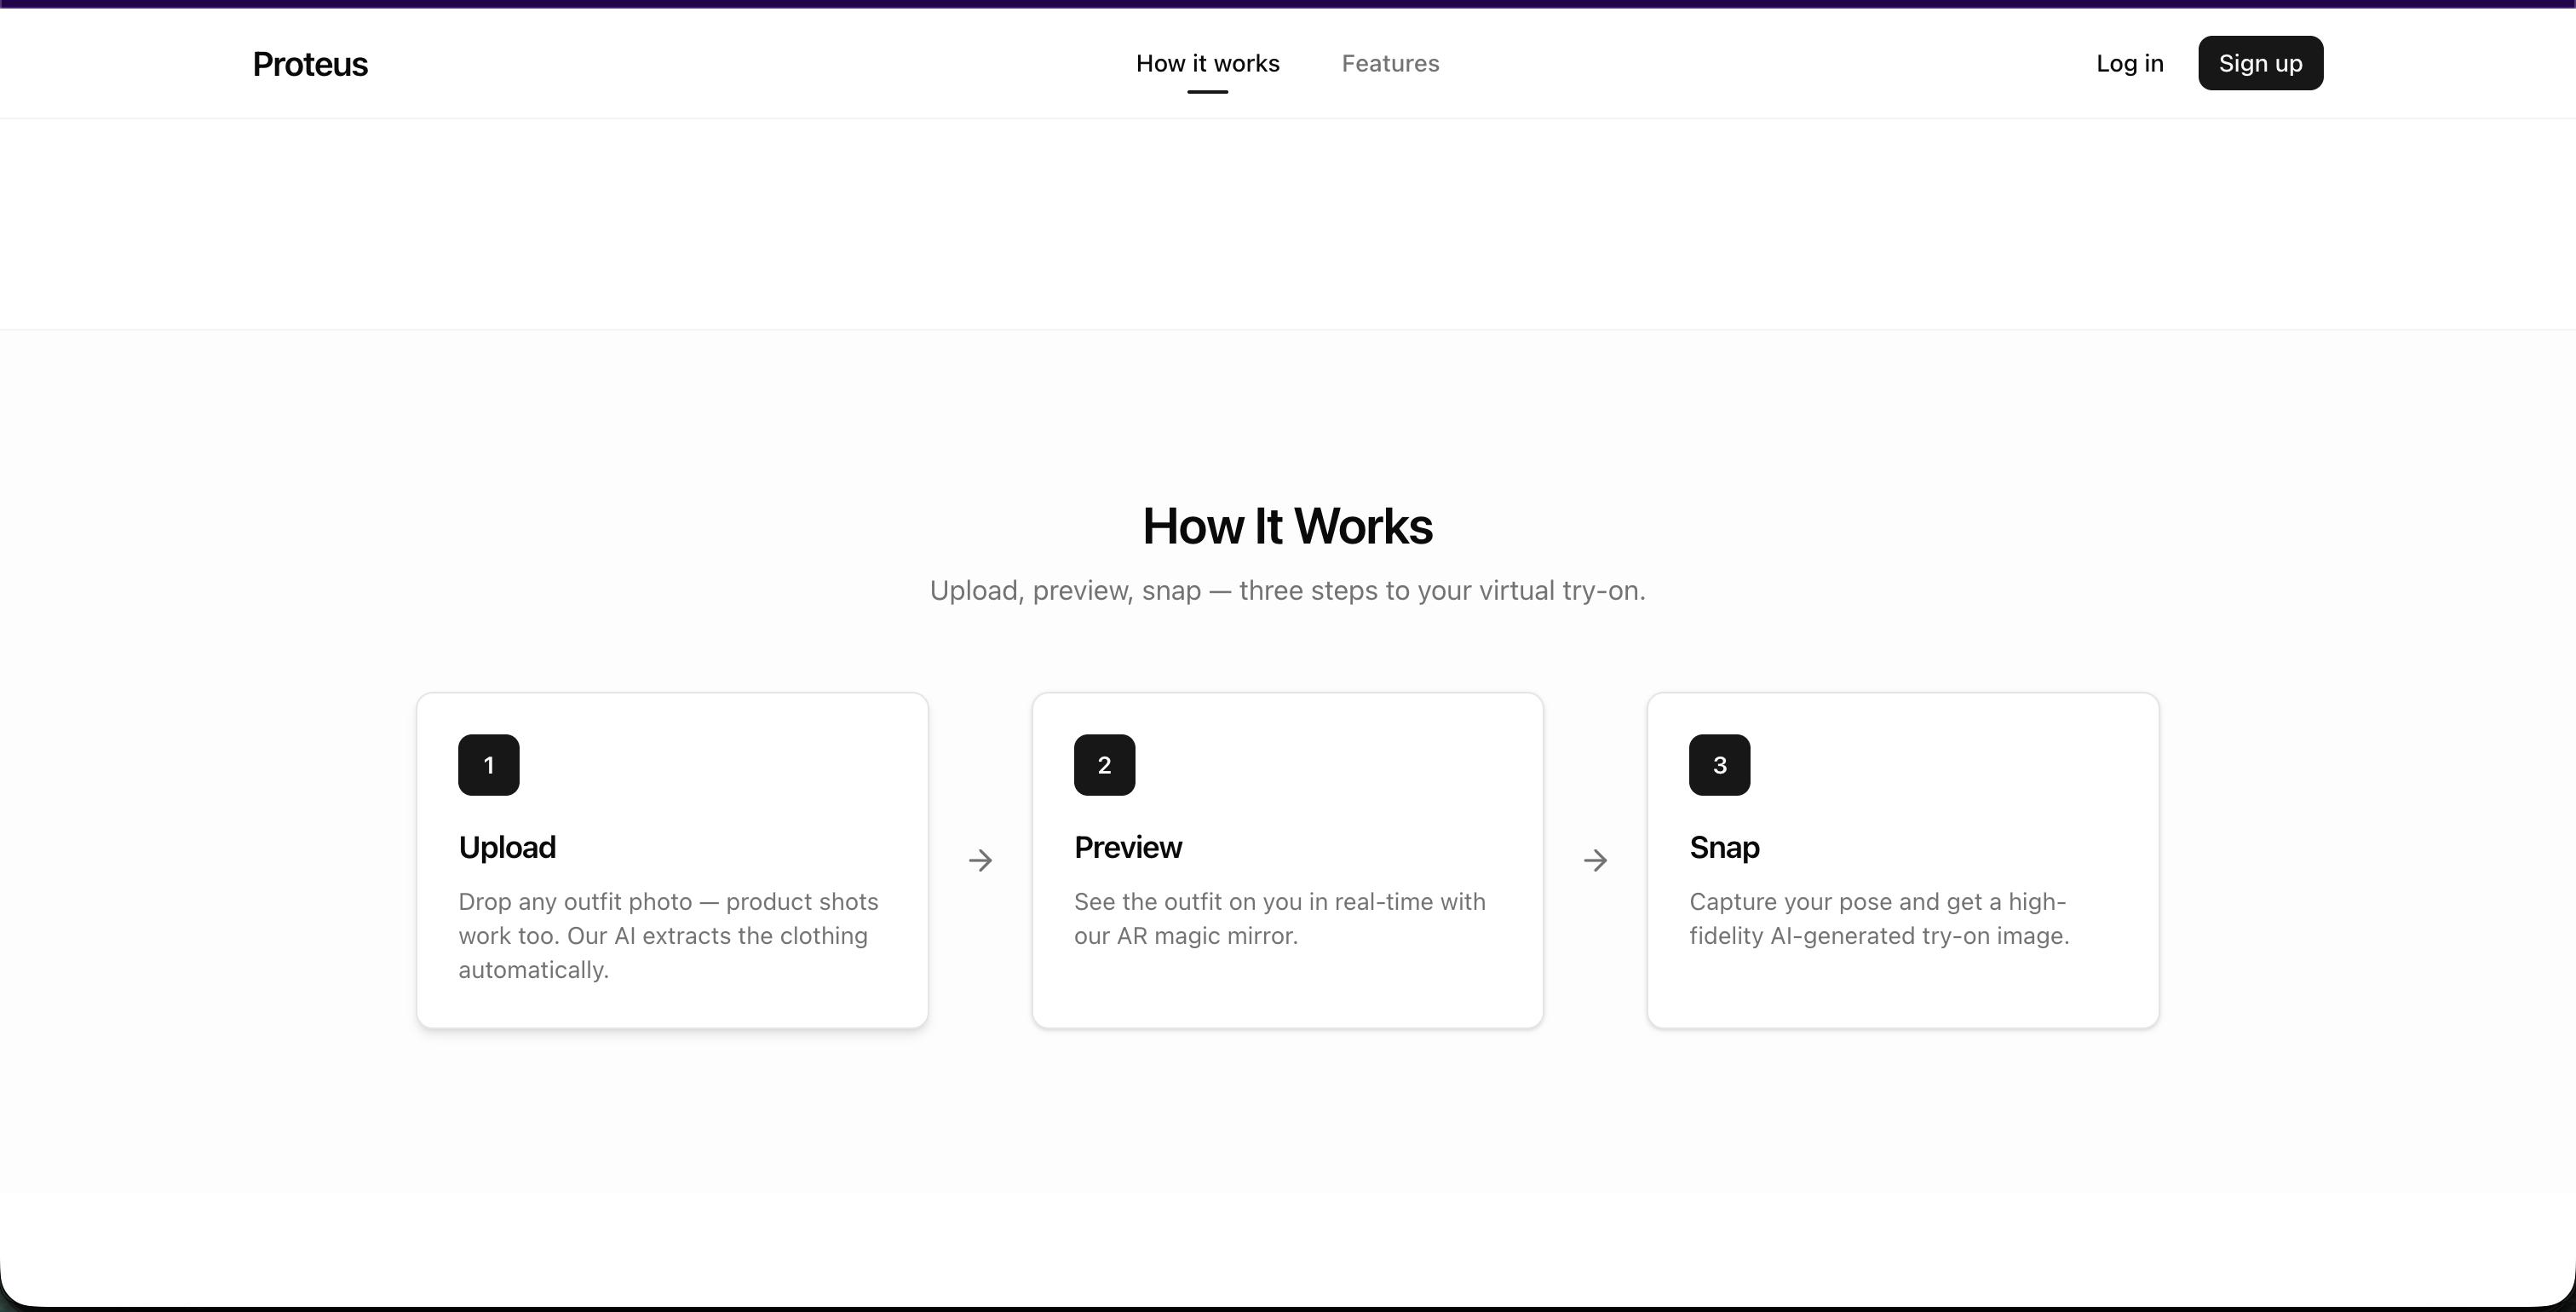
Task: Click the step 3 number badge
Action: pos(1719,765)
